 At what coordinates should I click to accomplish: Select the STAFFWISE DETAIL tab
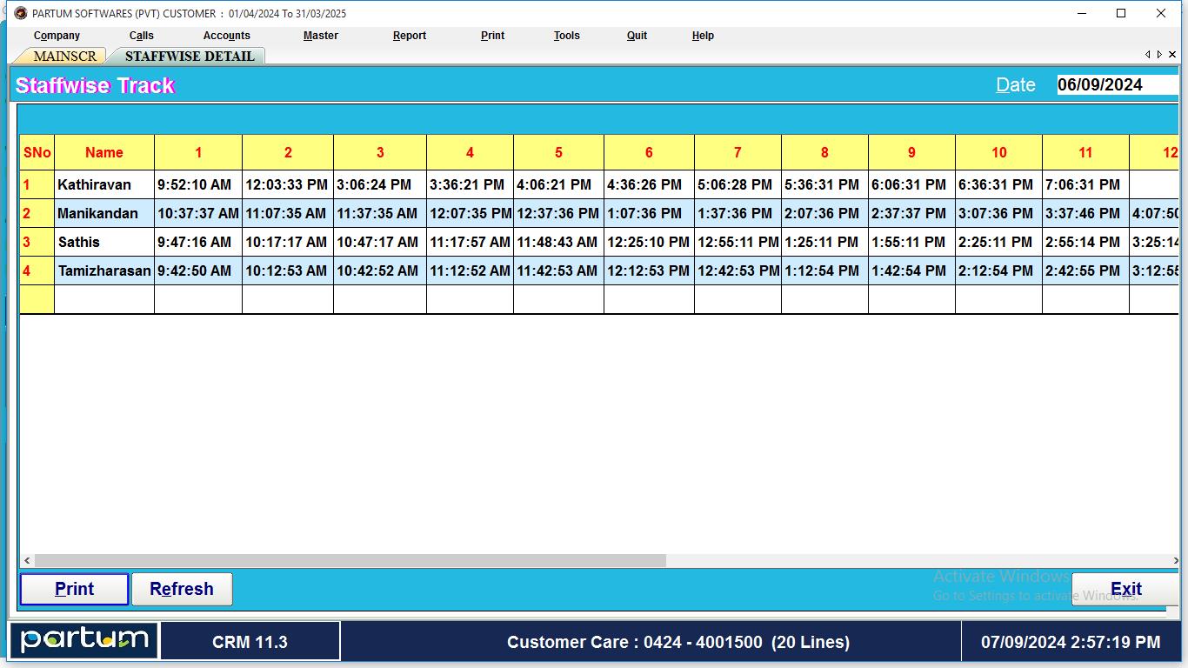tap(190, 56)
